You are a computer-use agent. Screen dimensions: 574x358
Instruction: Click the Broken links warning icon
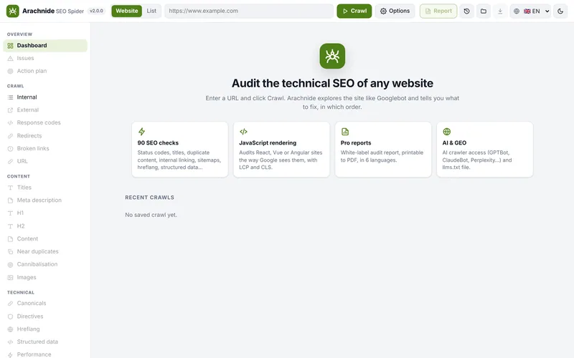(10, 149)
